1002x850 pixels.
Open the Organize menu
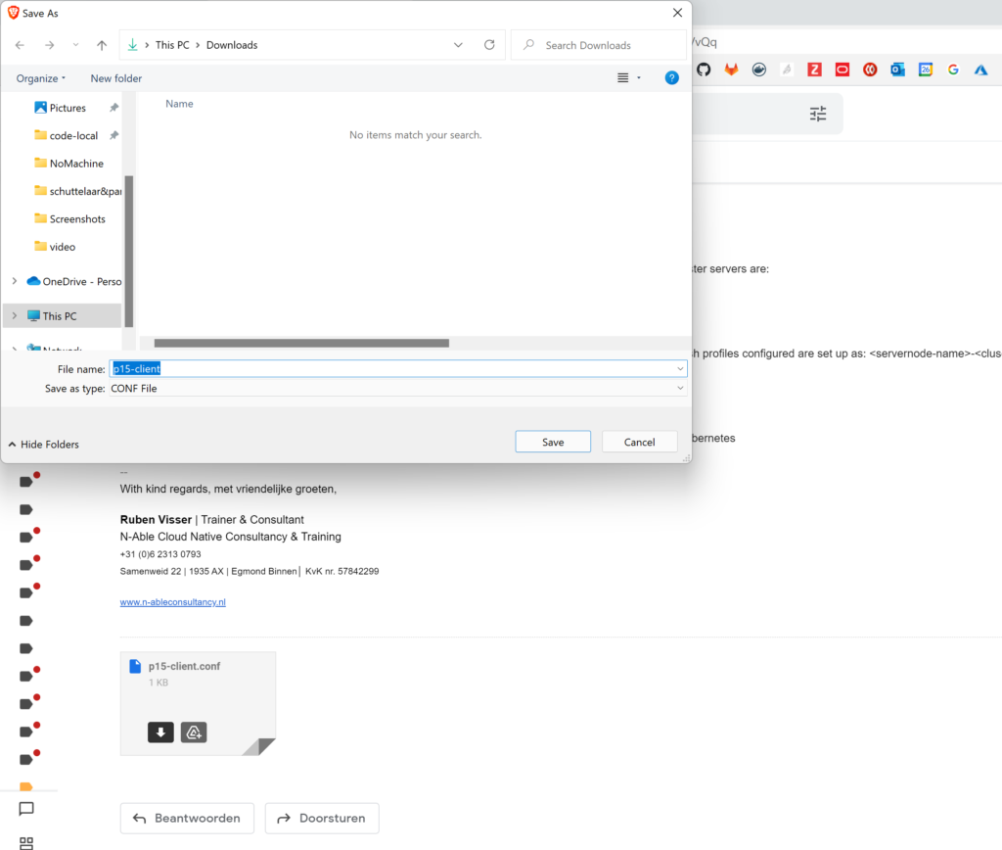[41, 78]
